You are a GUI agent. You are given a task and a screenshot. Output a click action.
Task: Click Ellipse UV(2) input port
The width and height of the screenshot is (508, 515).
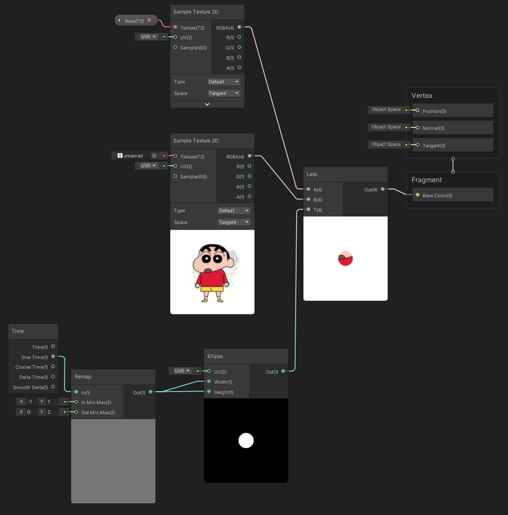(x=209, y=371)
